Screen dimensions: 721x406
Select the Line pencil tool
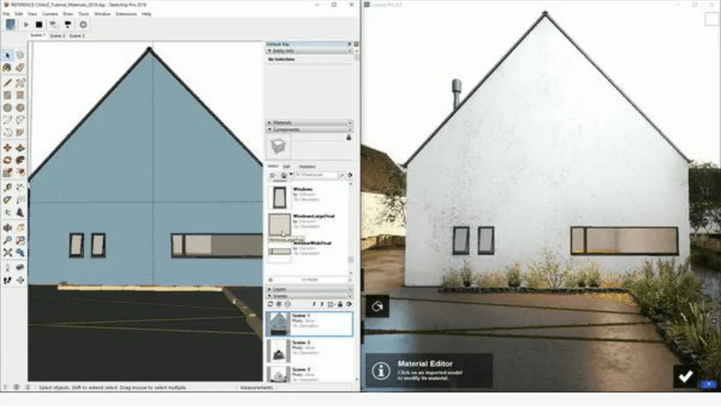[7, 82]
